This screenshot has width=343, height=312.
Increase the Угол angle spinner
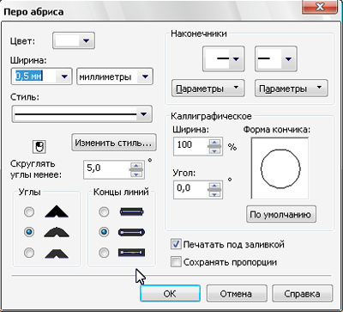[x=215, y=185]
